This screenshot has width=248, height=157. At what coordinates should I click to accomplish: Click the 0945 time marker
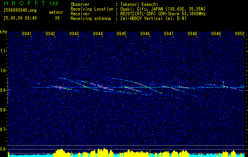coord(121,34)
